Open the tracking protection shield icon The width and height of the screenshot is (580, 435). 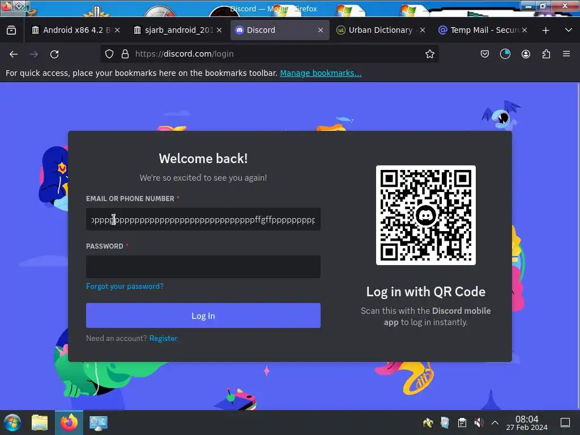click(109, 54)
